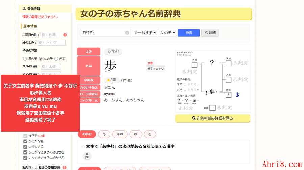Uncheck the ひらがな名 checkbox
The width and height of the screenshot is (304, 170).
coord(25,141)
